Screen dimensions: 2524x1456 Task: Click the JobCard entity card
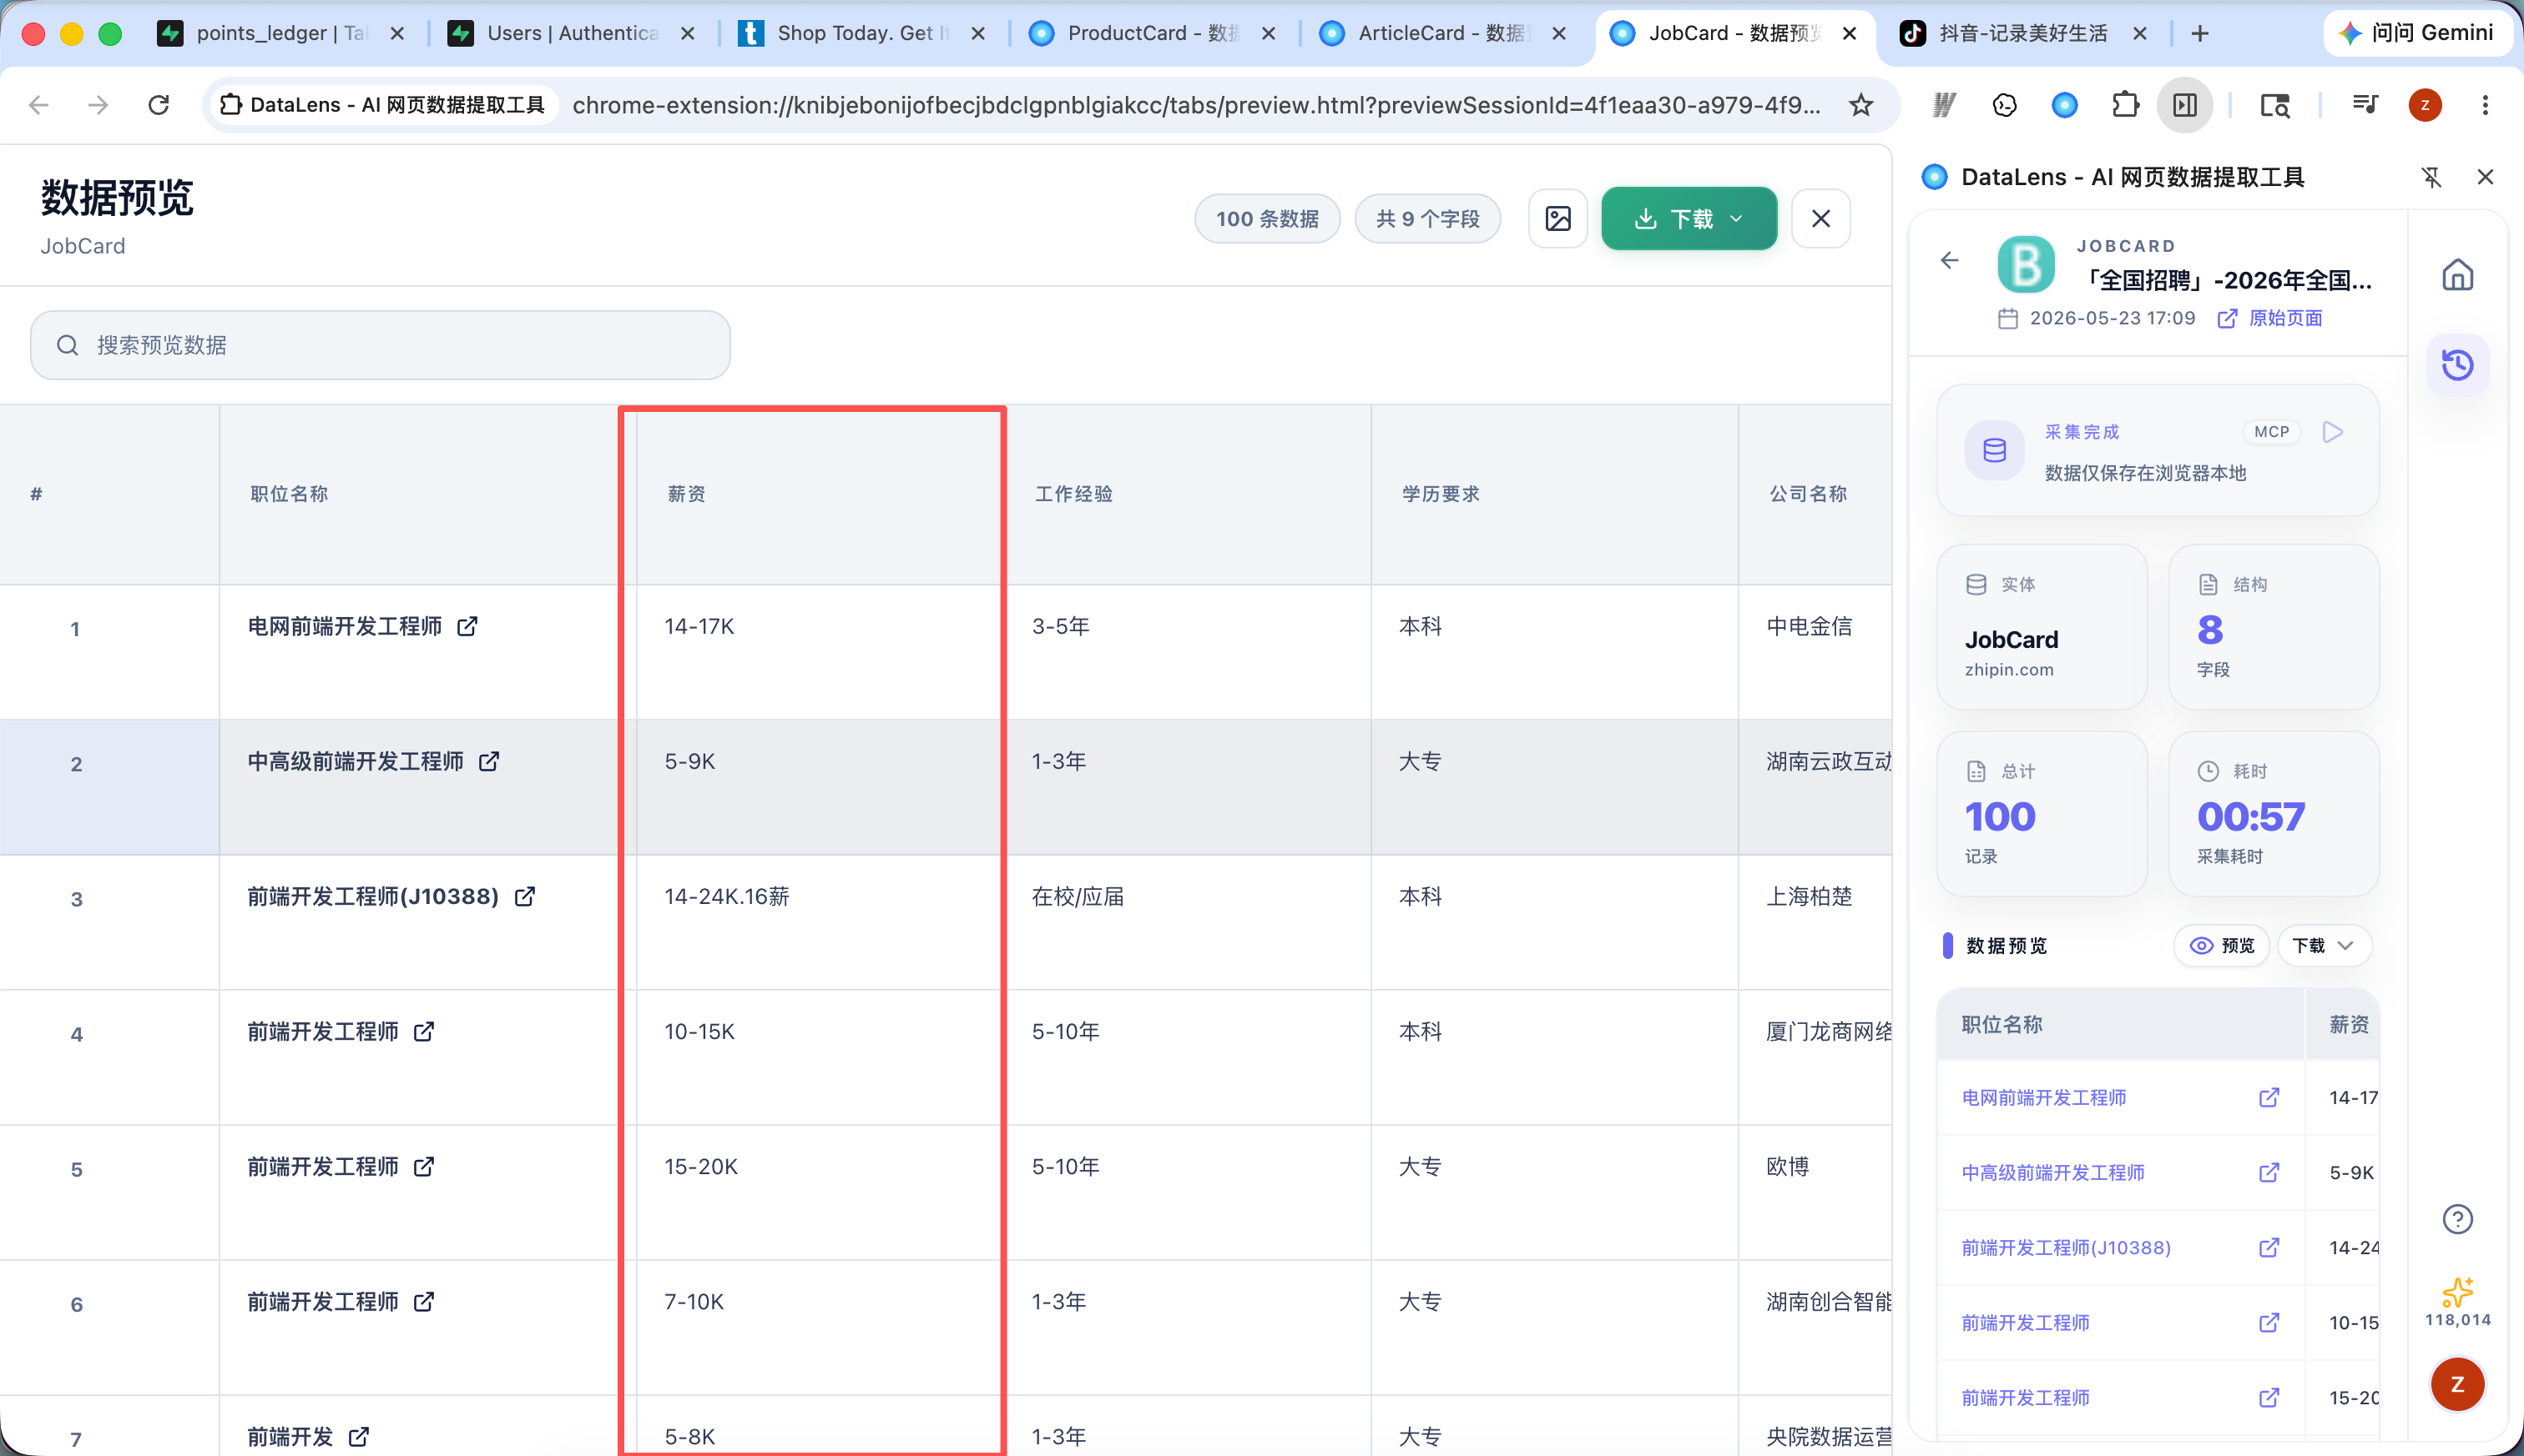tap(2042, 627)
